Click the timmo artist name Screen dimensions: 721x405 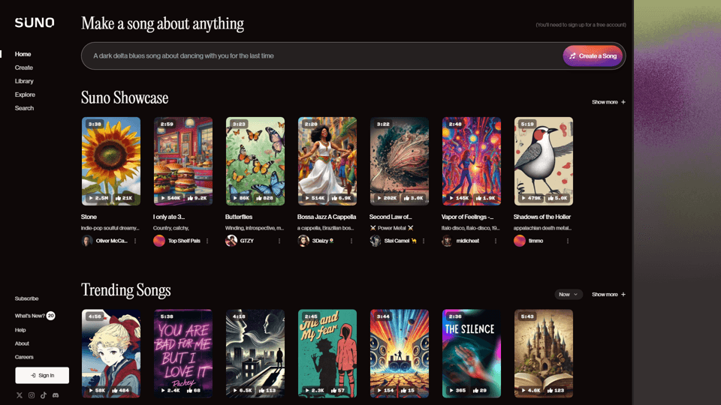click(535, 241)
